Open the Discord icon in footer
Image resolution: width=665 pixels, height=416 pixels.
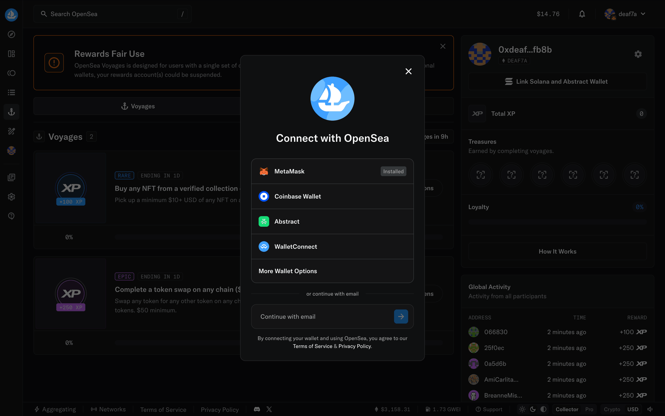[x=257, y=409]
